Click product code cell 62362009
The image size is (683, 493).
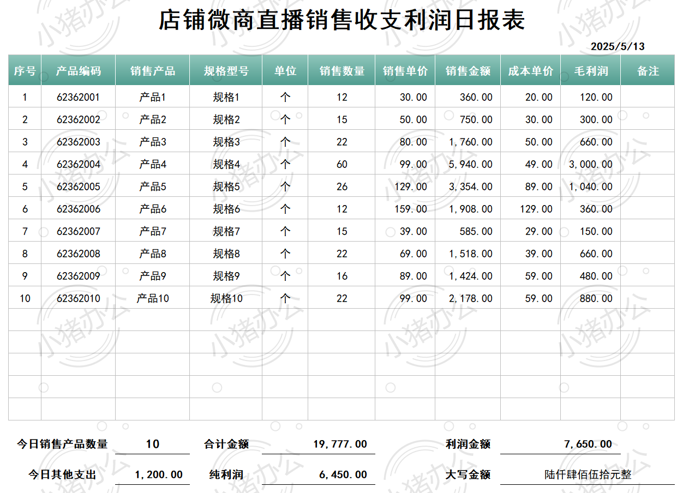79,276
